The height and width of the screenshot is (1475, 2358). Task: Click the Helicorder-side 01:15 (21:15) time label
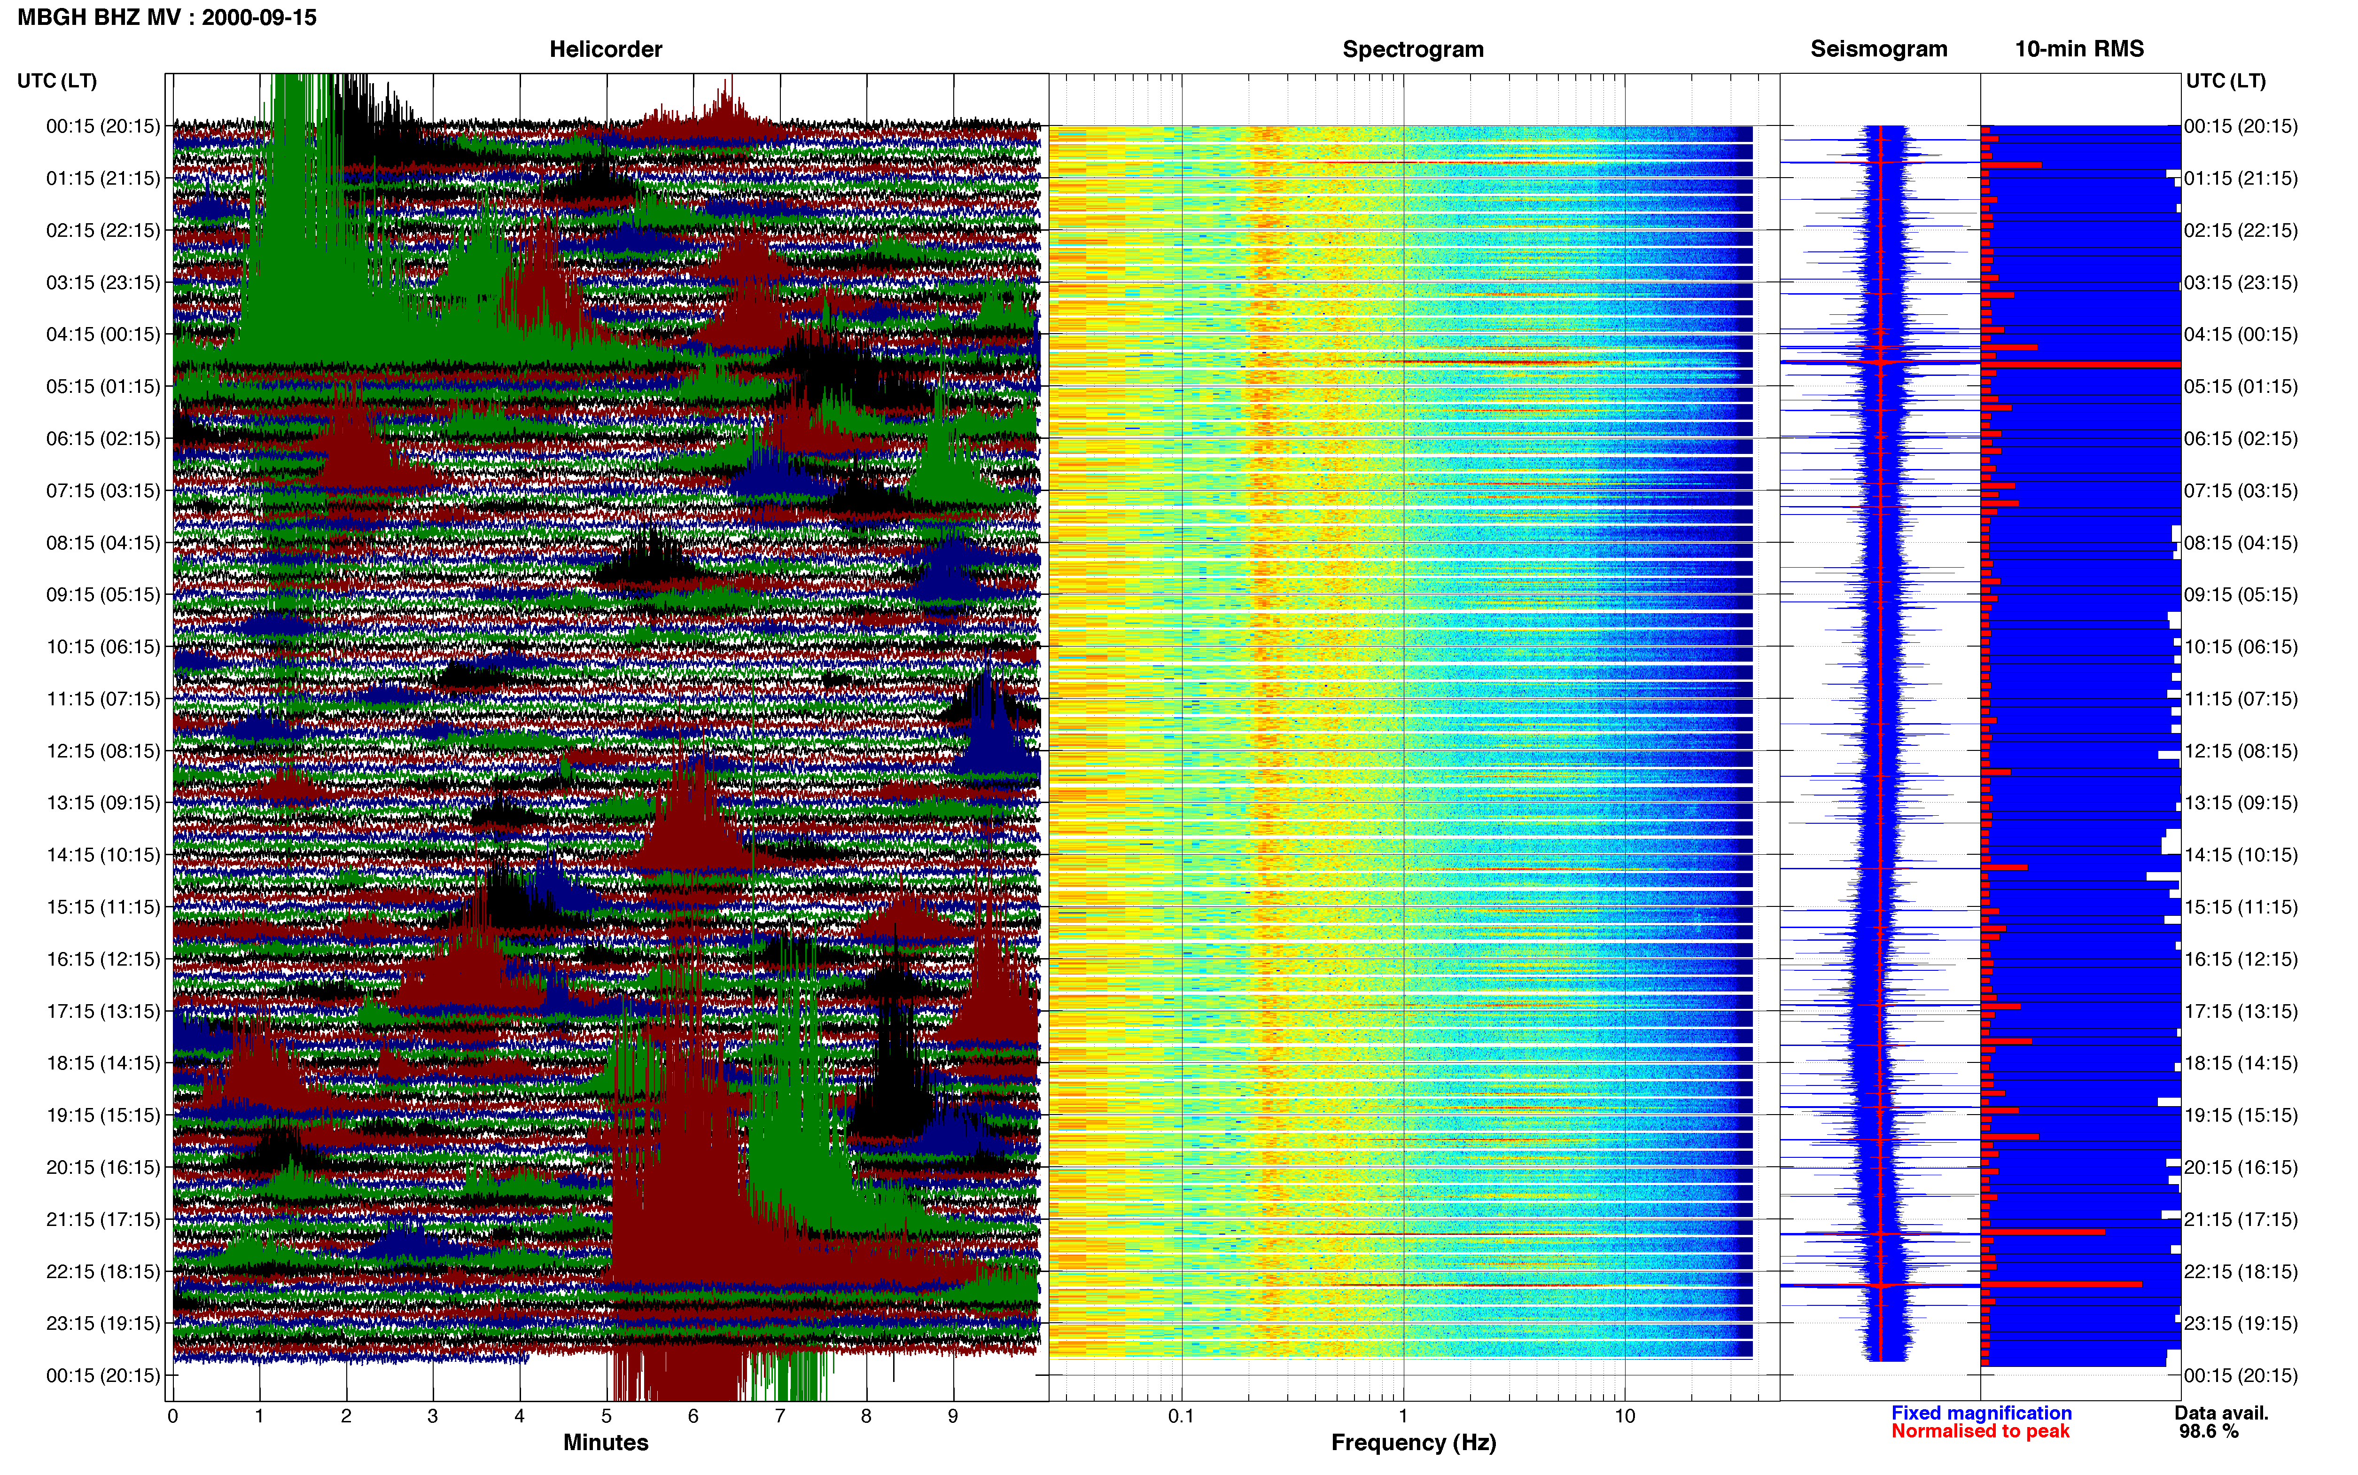103,178
